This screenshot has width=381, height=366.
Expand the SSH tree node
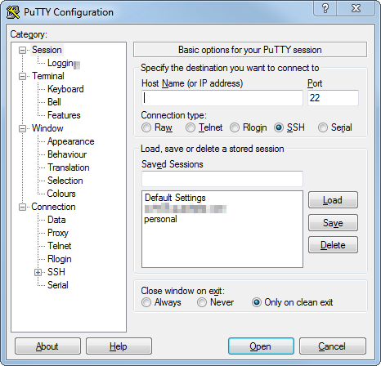[38, 272]
